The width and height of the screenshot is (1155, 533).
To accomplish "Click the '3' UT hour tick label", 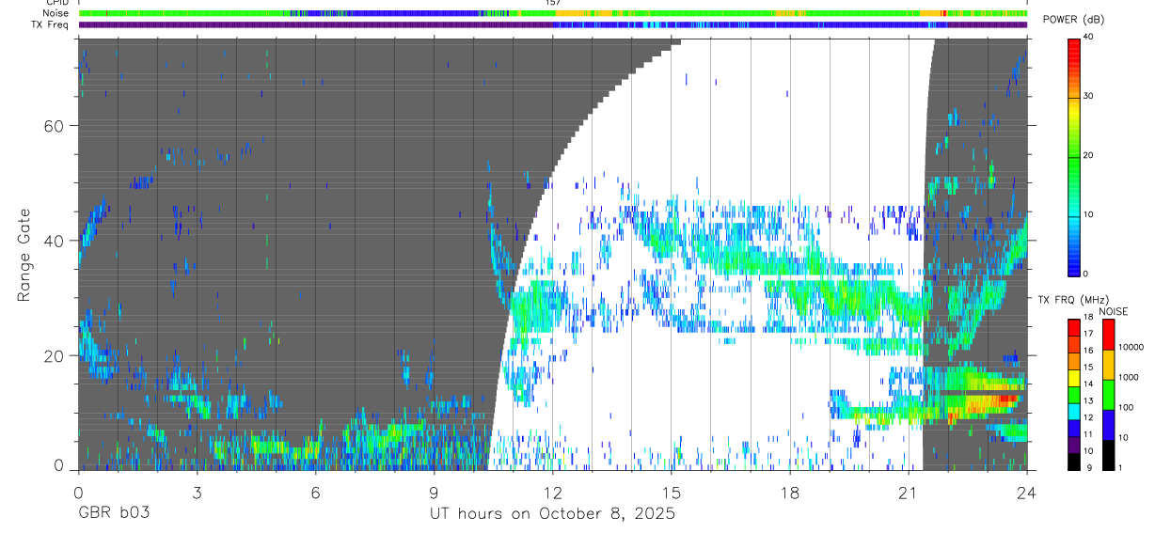I will point(198,492).
